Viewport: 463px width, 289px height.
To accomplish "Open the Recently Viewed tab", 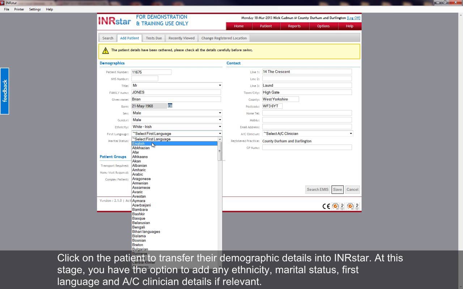I will (182, 38).
